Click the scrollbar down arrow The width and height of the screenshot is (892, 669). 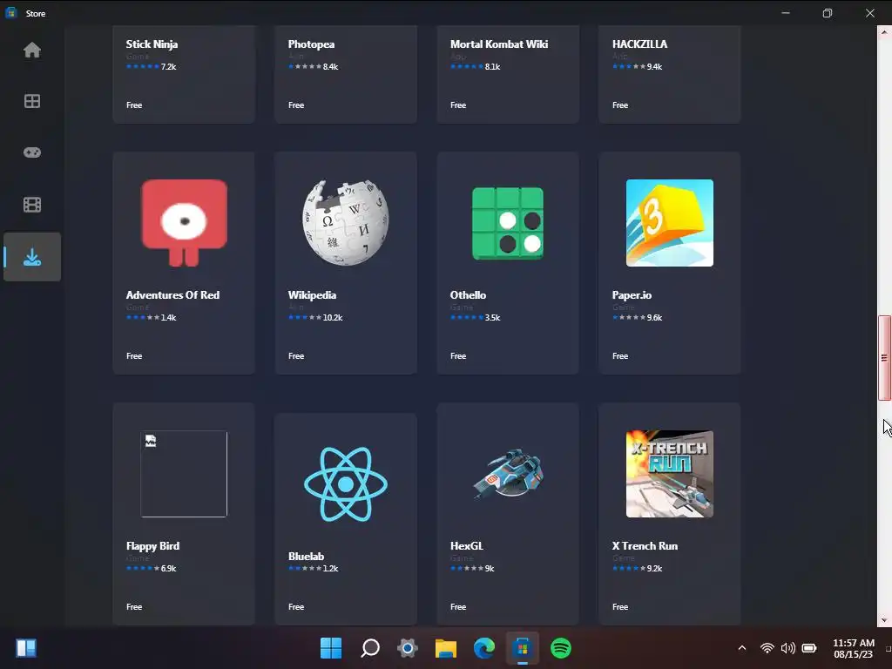click(x=884, y=620)
